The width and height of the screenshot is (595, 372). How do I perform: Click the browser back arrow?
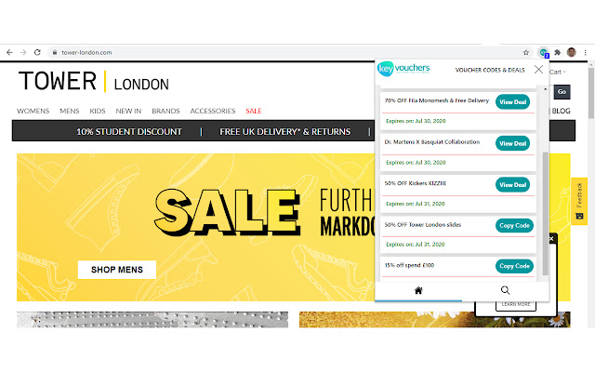coord(9,52)
